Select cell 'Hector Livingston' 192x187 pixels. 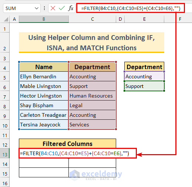coord(44,96)
